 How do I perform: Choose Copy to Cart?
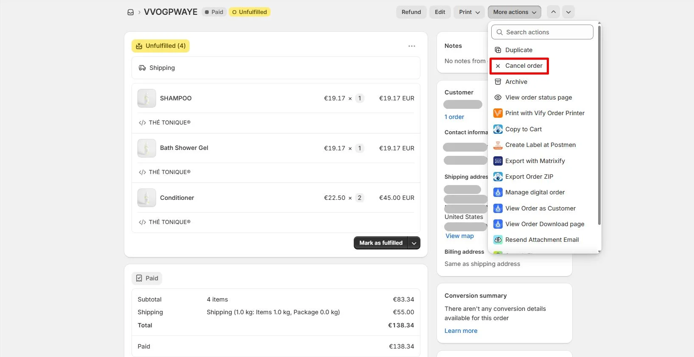(x=542, y=129)
